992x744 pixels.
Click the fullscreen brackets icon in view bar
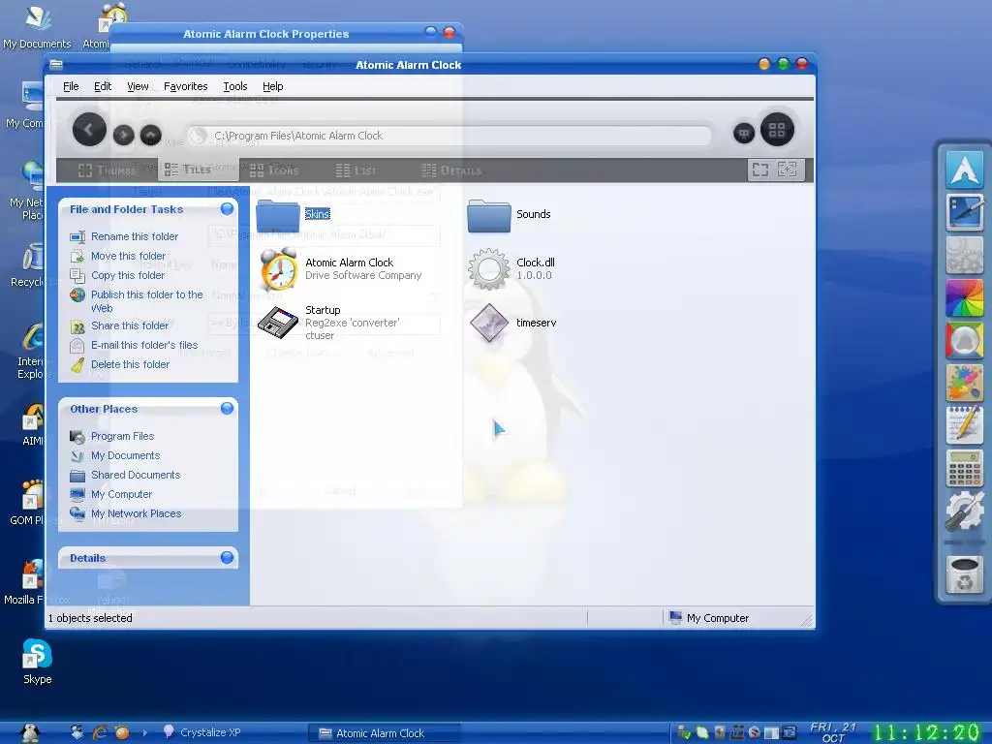tap(760, 170)
